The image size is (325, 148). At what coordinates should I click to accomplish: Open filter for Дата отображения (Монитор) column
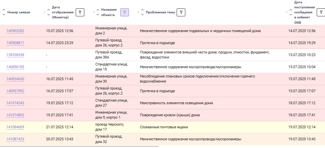point(80,12)
